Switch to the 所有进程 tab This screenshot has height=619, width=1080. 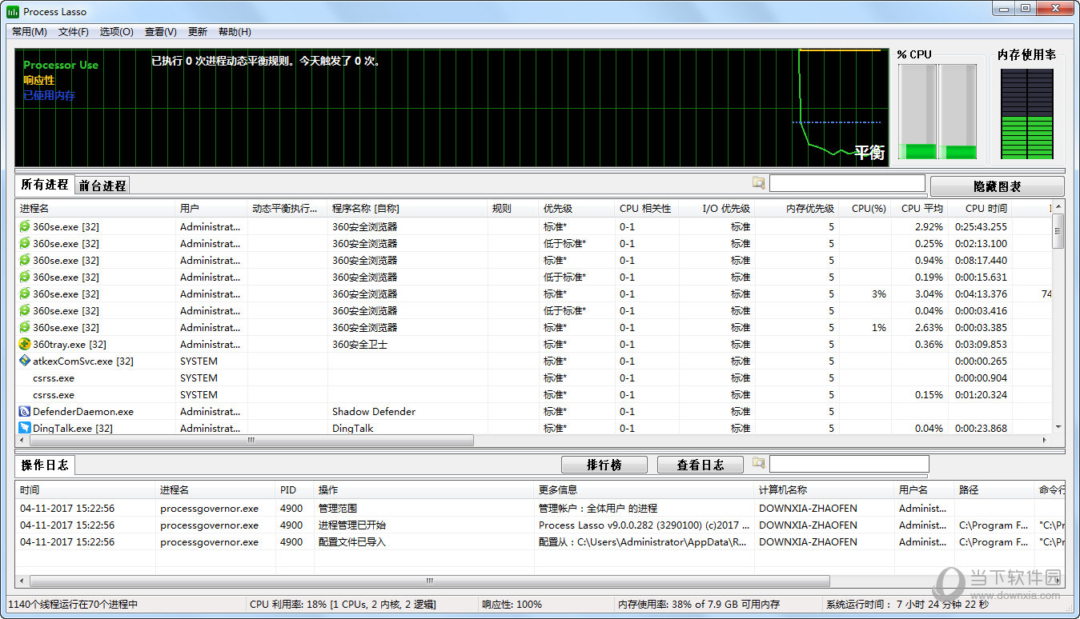45,185
